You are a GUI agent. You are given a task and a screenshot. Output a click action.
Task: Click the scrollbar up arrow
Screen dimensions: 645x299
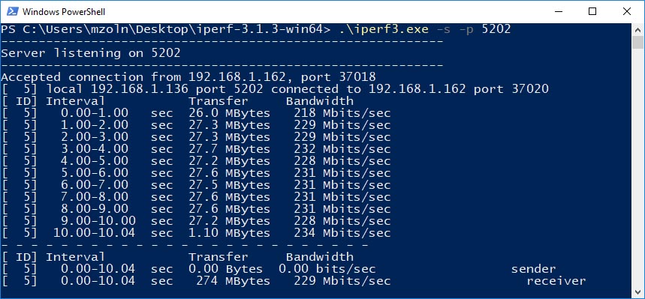[637, 29]
